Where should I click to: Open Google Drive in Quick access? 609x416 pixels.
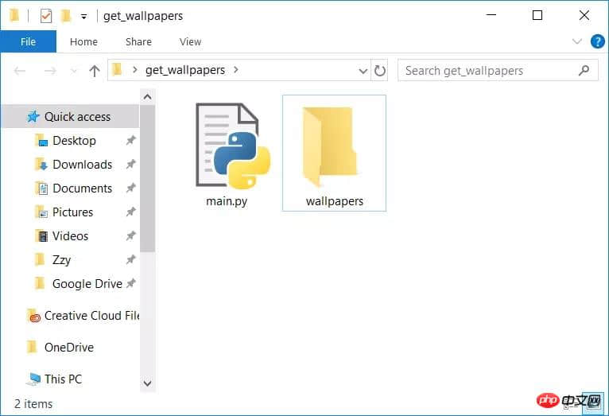pyautogui.click(x=87, y=284)
